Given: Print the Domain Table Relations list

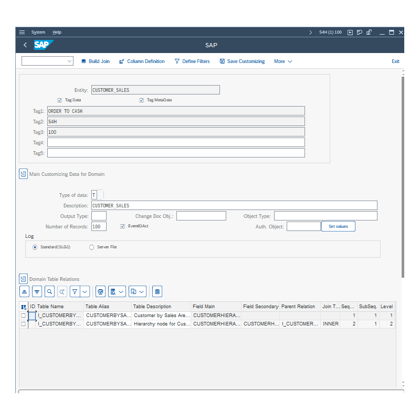Looking at the screenshot, I should (100, 291).
